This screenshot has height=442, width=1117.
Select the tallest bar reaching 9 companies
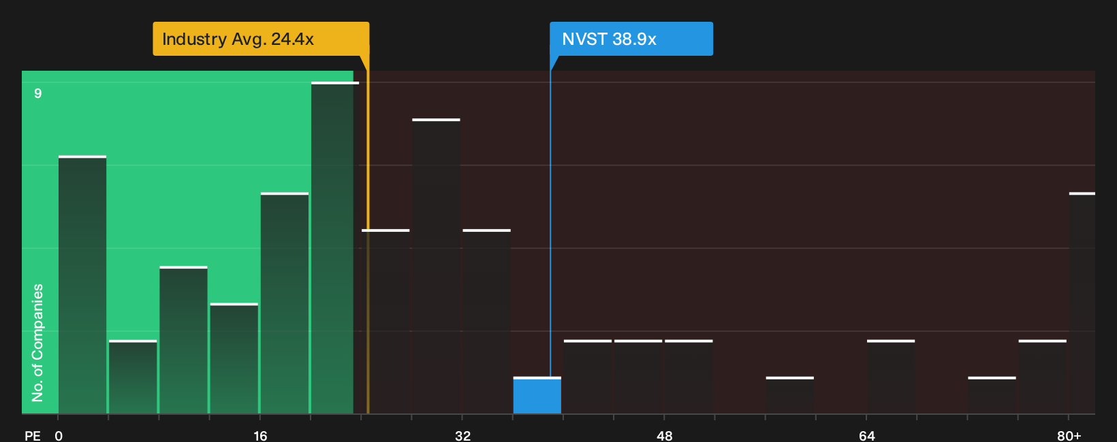pos(335,248)
